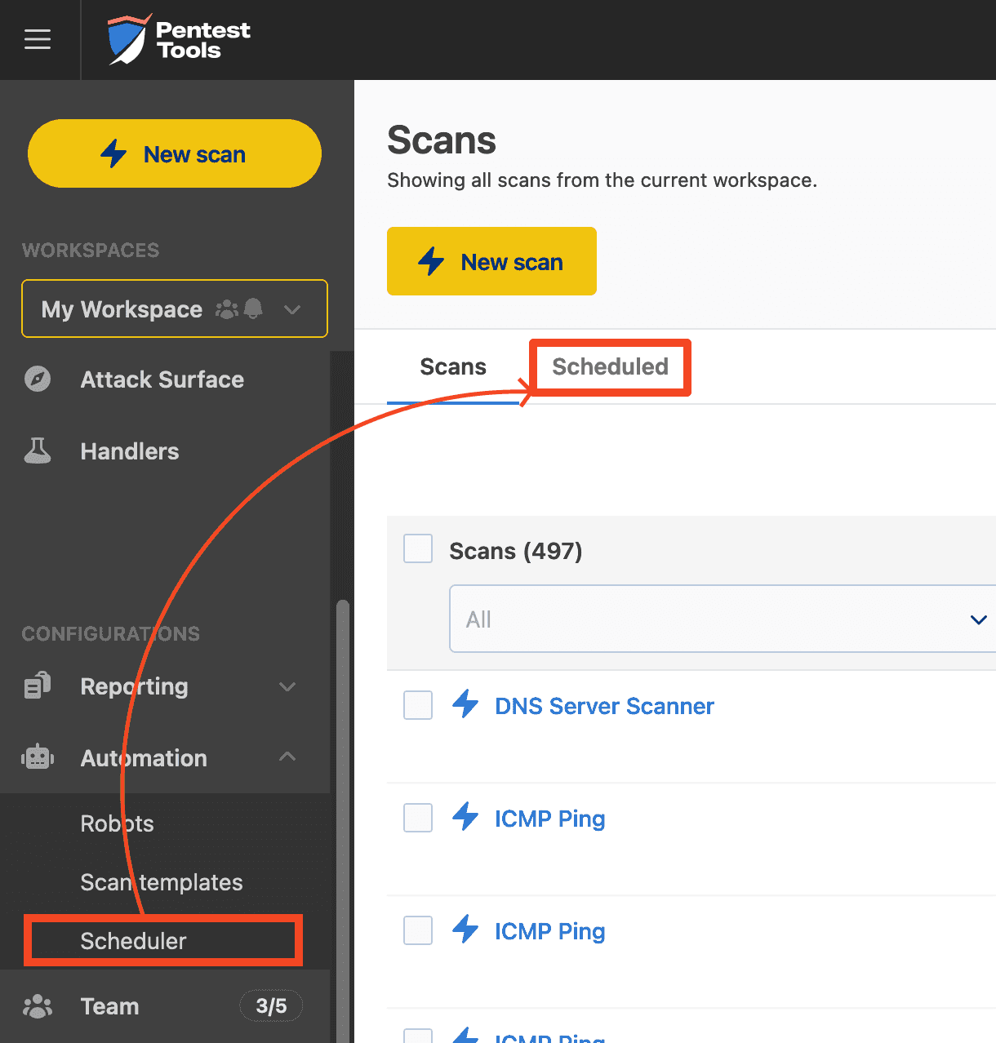Click the Pentest Tools shield logo
This screenshot has height=1043, width=996.
point(127,40)
